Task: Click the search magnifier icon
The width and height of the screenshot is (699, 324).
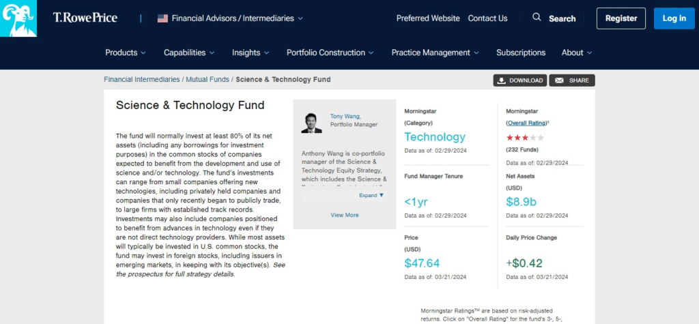Action: (537, 18)
